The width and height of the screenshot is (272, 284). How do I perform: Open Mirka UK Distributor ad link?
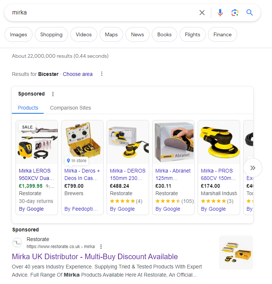click(x=95, y=257)
